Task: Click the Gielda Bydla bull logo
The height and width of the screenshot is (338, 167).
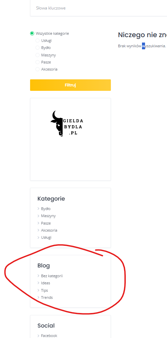Action: pyautogui.click(x=67, y=124)
